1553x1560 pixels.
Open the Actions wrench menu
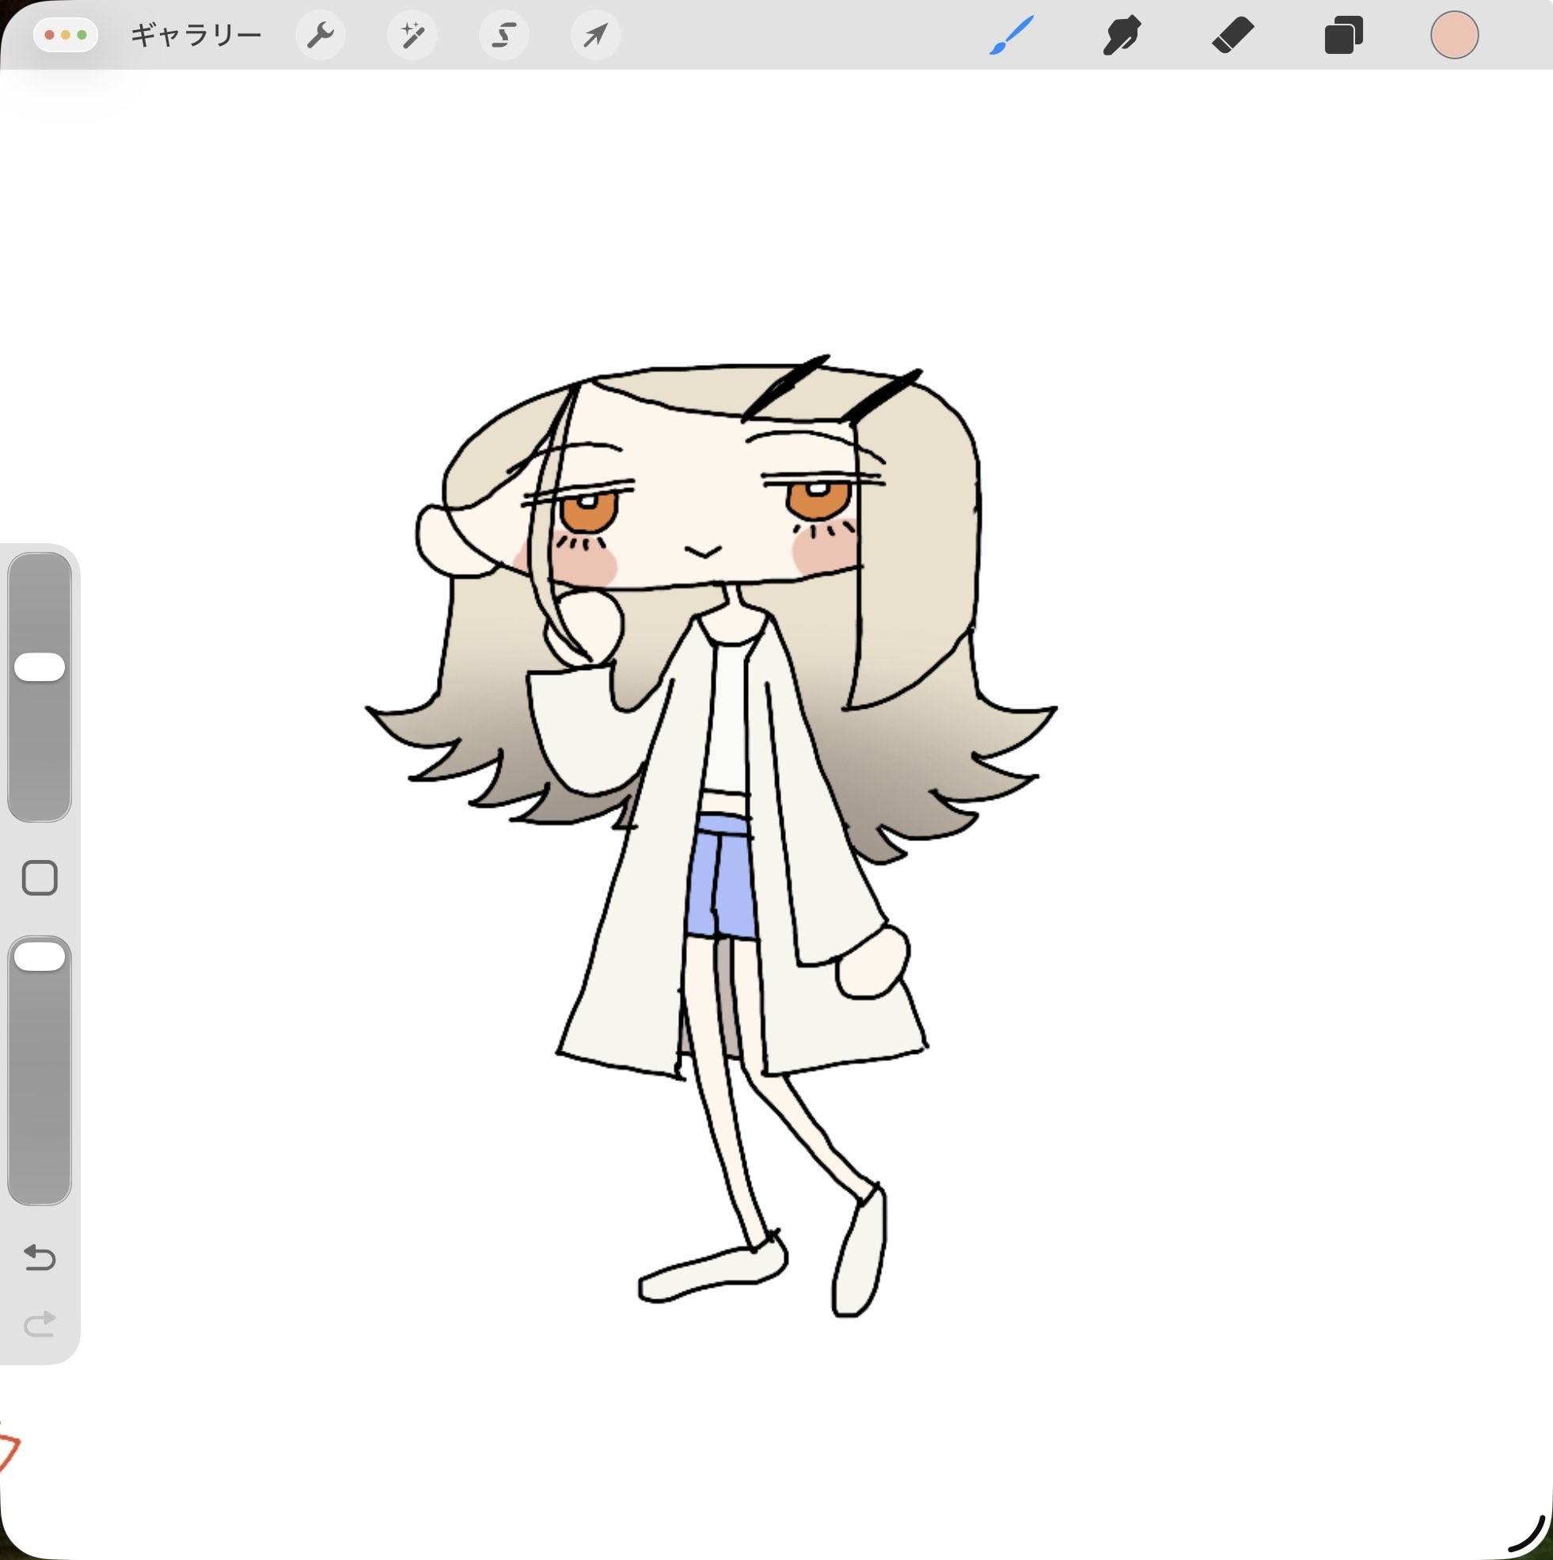pyautogui.click(x=321, y=36)
